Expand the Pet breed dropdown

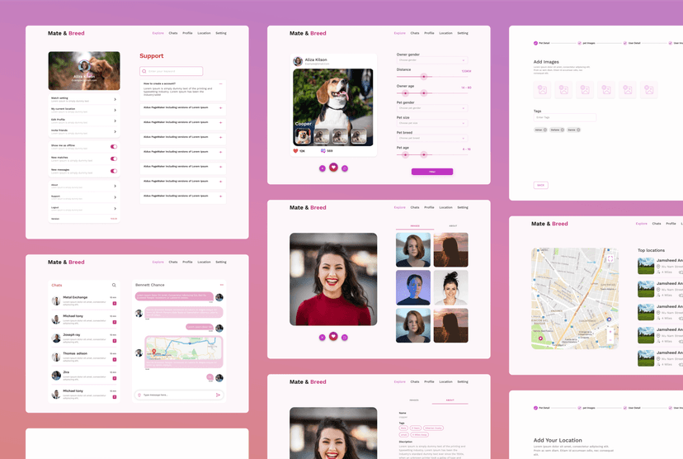pyautogui.click(x=433, y=138)
